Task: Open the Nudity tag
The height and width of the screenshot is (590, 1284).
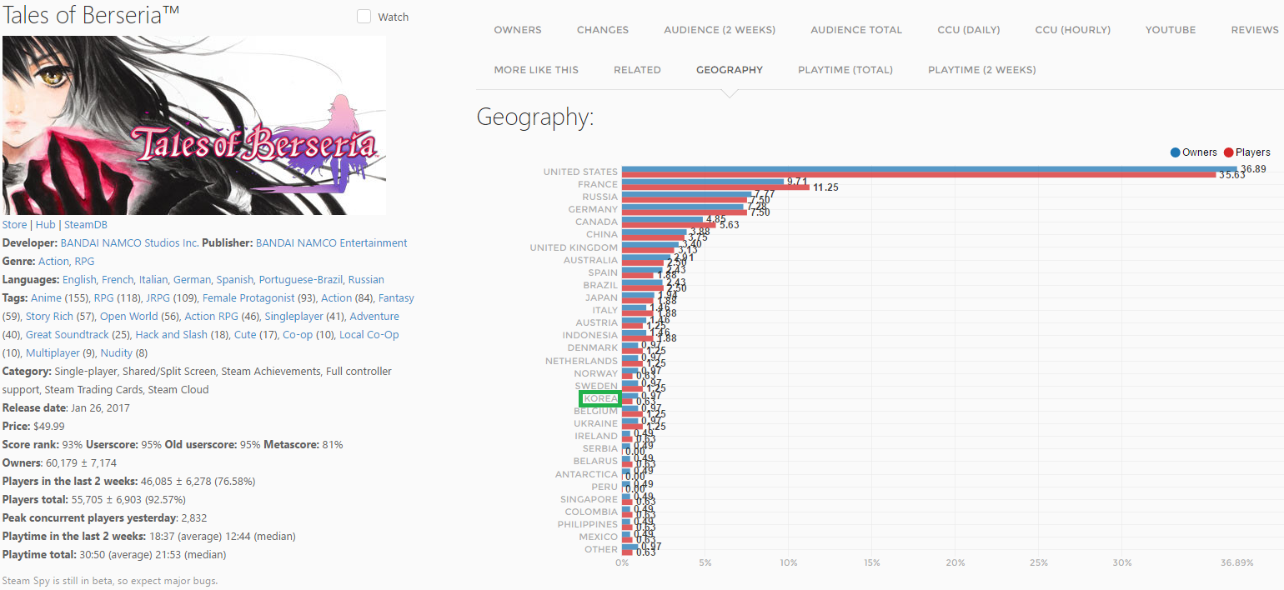Action: point(117,353)
